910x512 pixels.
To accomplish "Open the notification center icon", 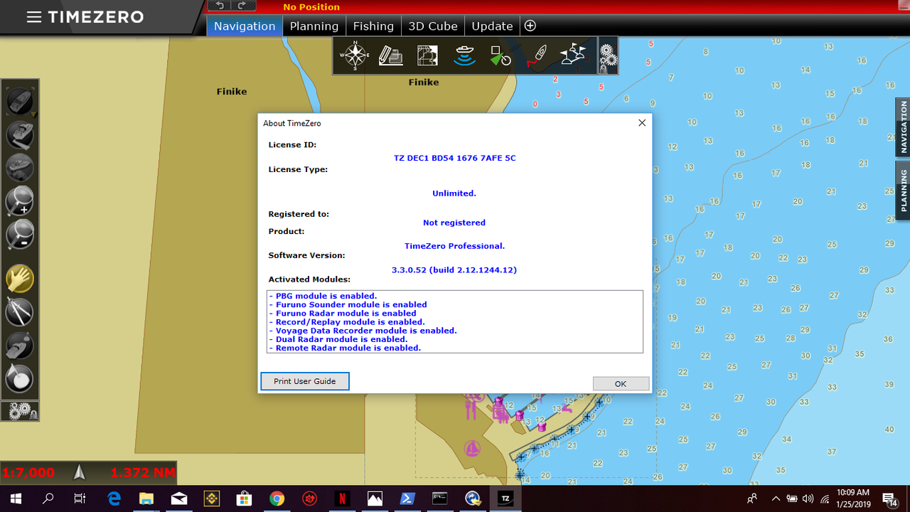I will coord(889,498).
